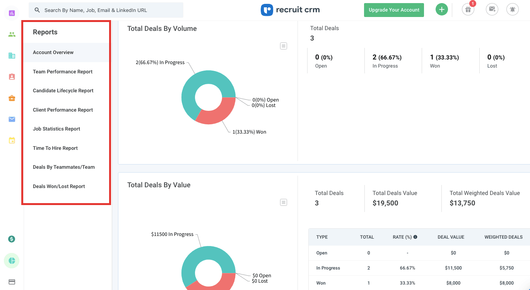Open the rewards gift icon with notification badge
The width and height of the screenshot is (530, 290).
pos(468,9)
